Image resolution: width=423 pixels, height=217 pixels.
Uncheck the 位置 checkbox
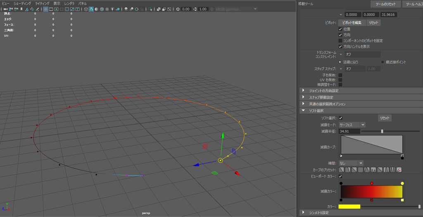click(x=340, y=29)
